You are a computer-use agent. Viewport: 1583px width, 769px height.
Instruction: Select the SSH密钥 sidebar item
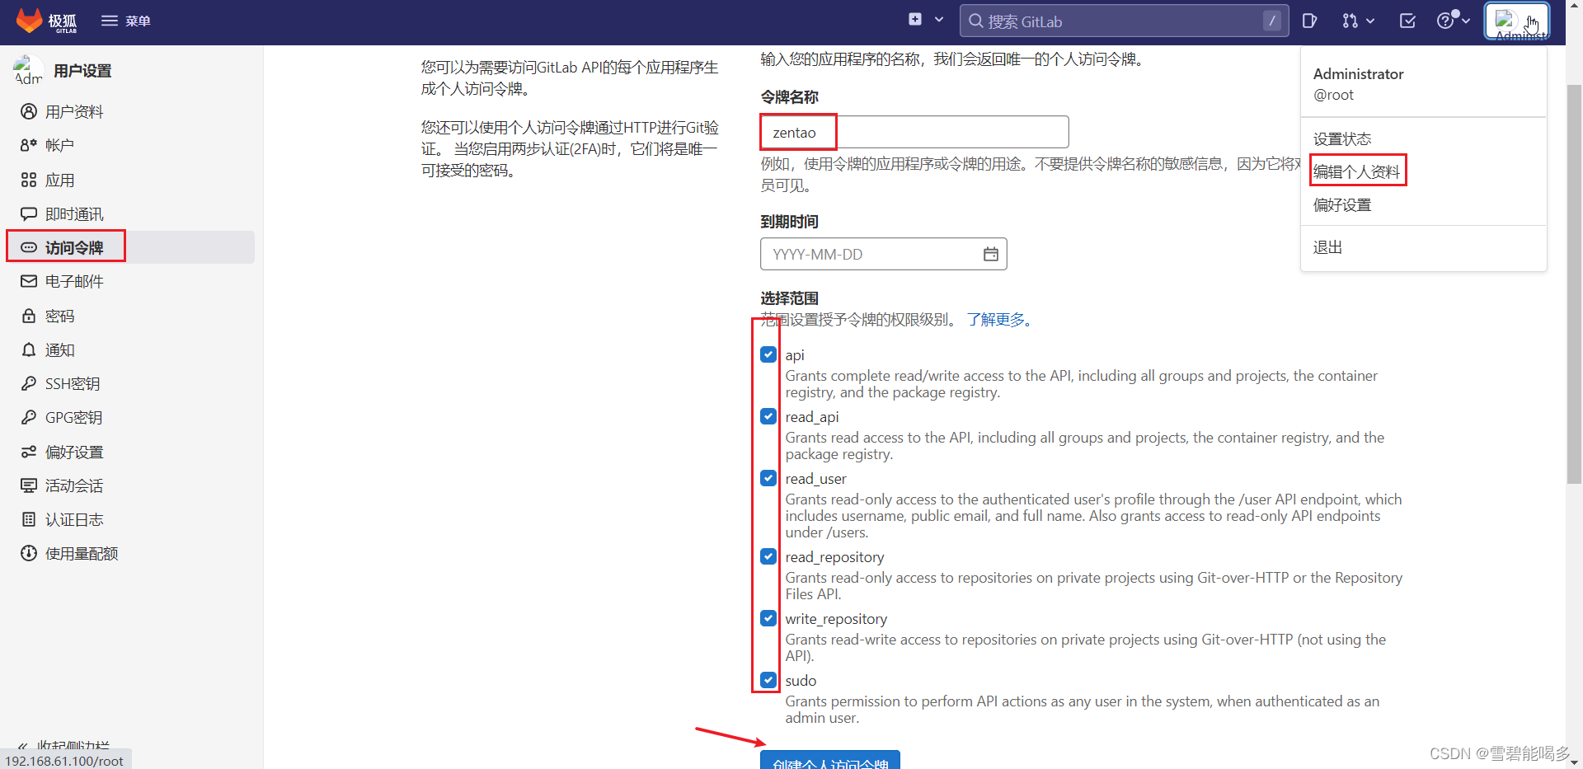(x=71, y=383)
